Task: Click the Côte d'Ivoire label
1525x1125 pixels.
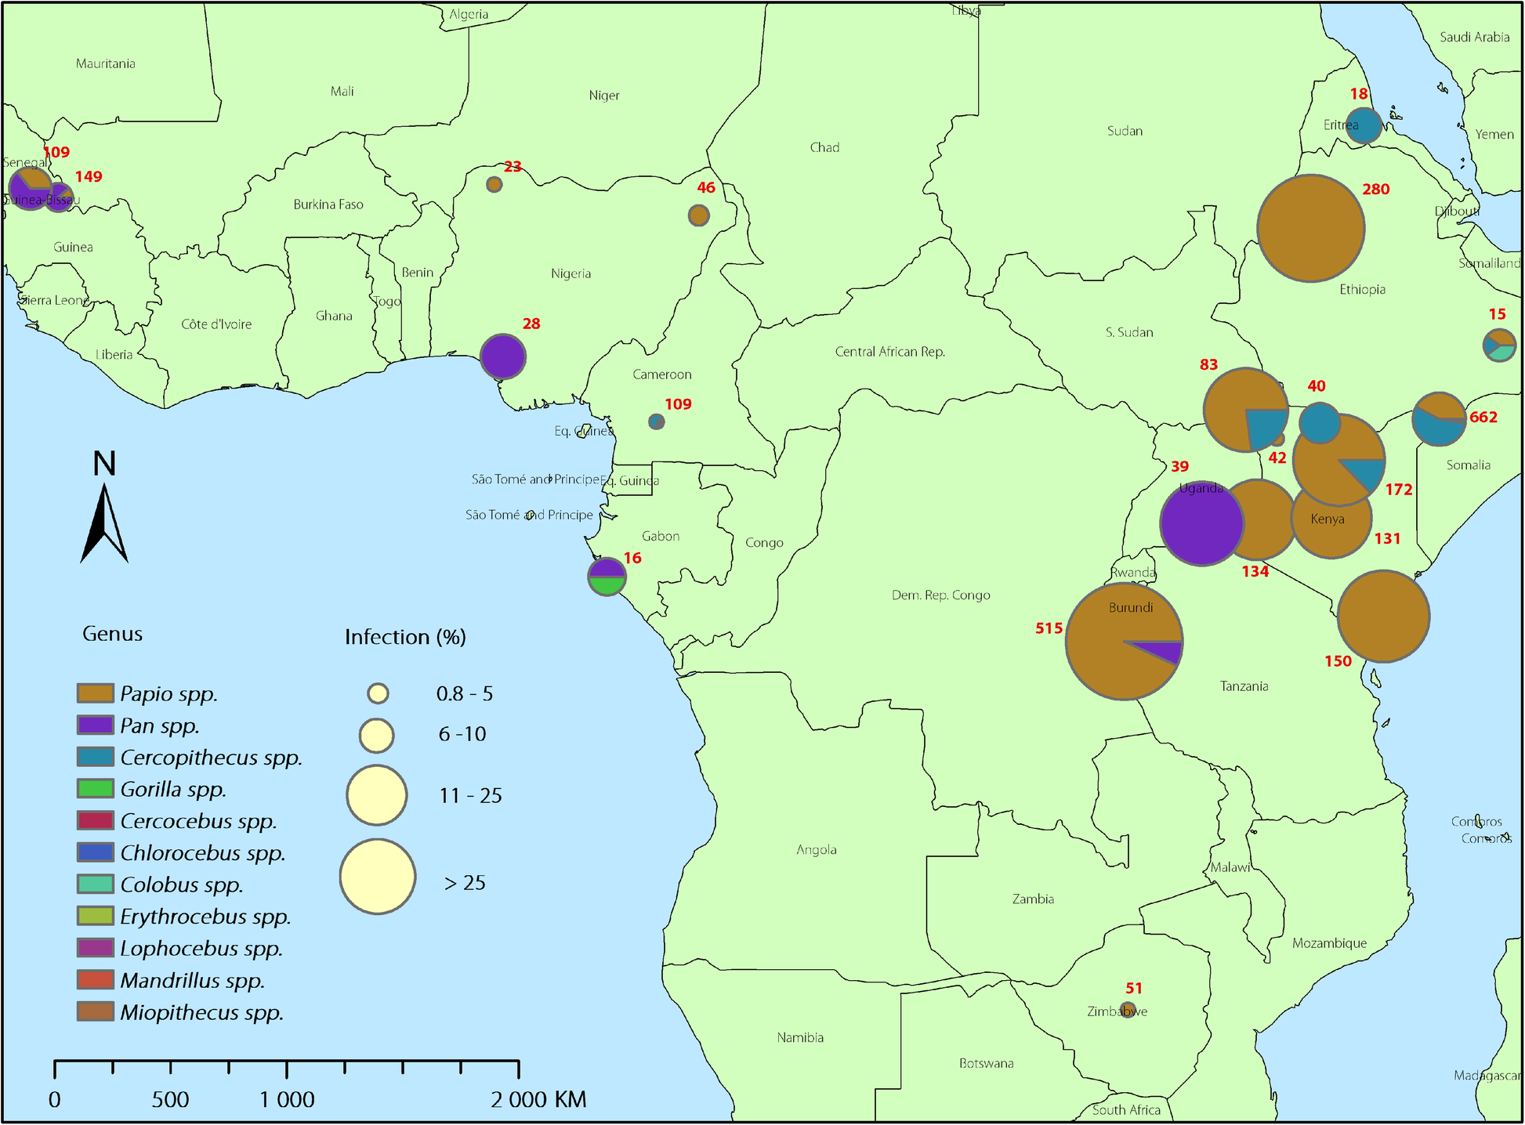Action: pos(216,324)
